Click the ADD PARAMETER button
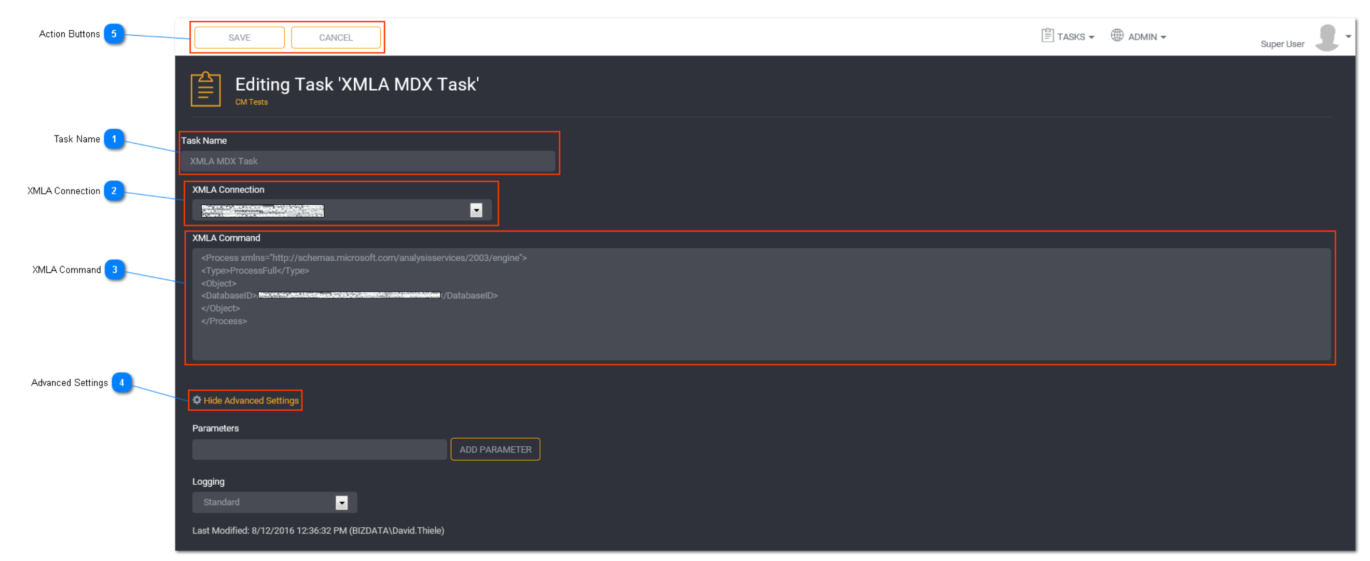 pos(496,448)
